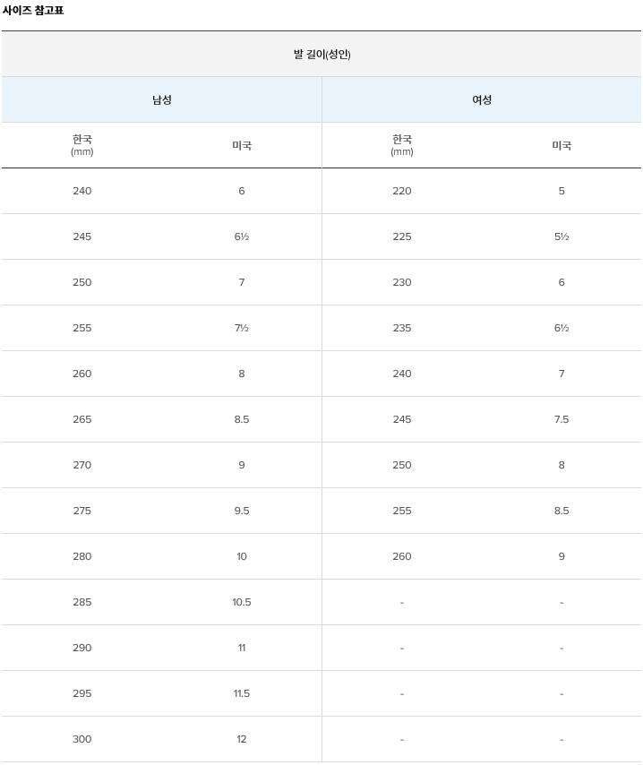Click men's US size 8.5 value
The width and height of the screenshot is (643, 765).
(242, 419)
